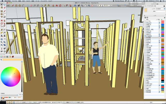Toggle visibility checkbox for 071建具枠 layer

pyautogui.click(x=159, y=36)
